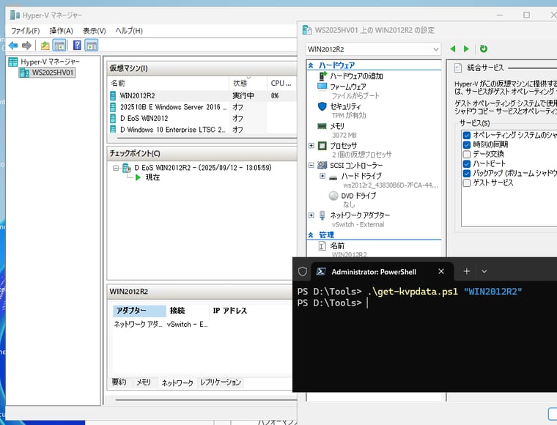Click the アダプター column header
Image resolution: width=557 pixels, height=425 pixels.
139,311
